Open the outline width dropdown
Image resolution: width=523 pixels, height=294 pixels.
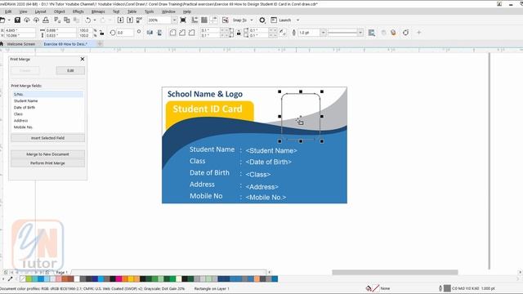click(x=323, y=33)
